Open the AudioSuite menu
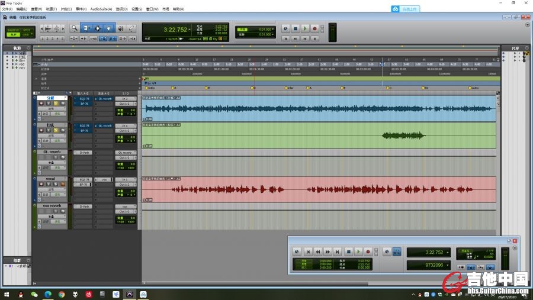The width and height of the screenshot is (533, 300). (x=101, y=9)
